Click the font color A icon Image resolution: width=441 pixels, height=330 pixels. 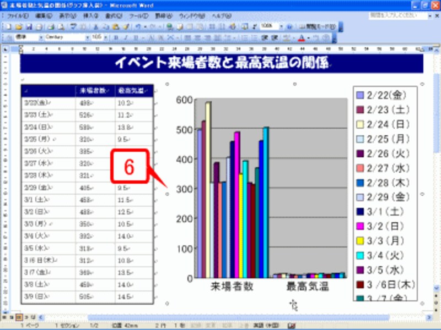[300, 38]
